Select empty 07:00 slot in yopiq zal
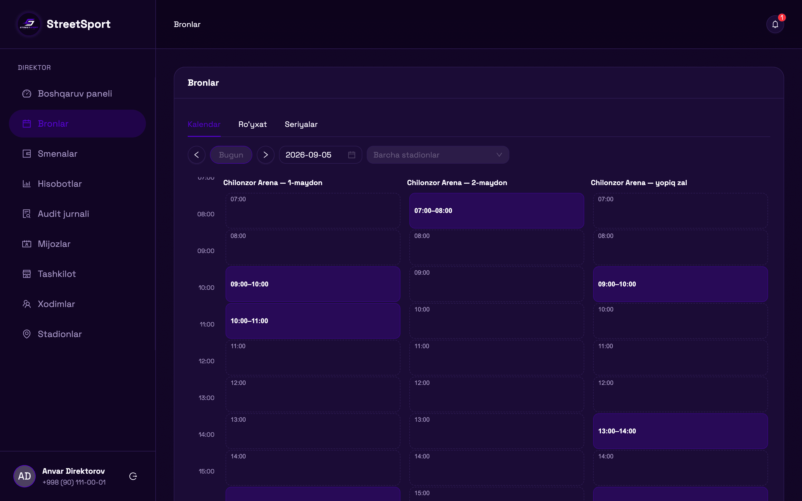 point(680,211)
